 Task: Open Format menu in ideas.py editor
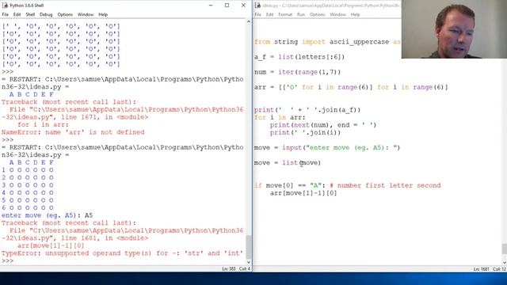(x=285, y=14)
